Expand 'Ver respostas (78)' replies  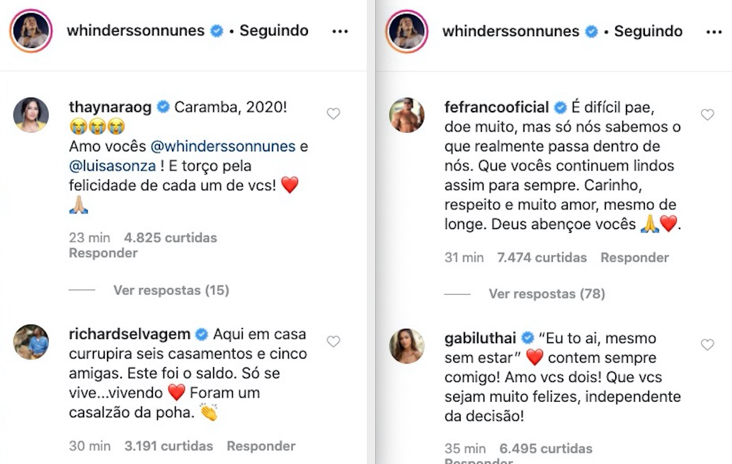[547, 294]
